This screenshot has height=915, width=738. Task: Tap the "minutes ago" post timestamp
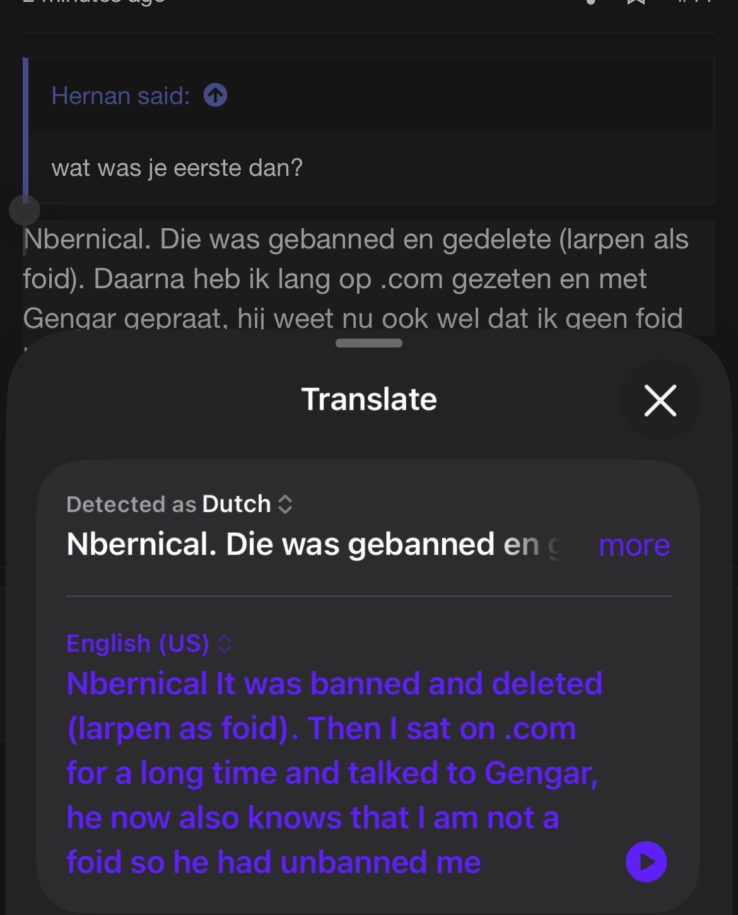click(95, 2)
